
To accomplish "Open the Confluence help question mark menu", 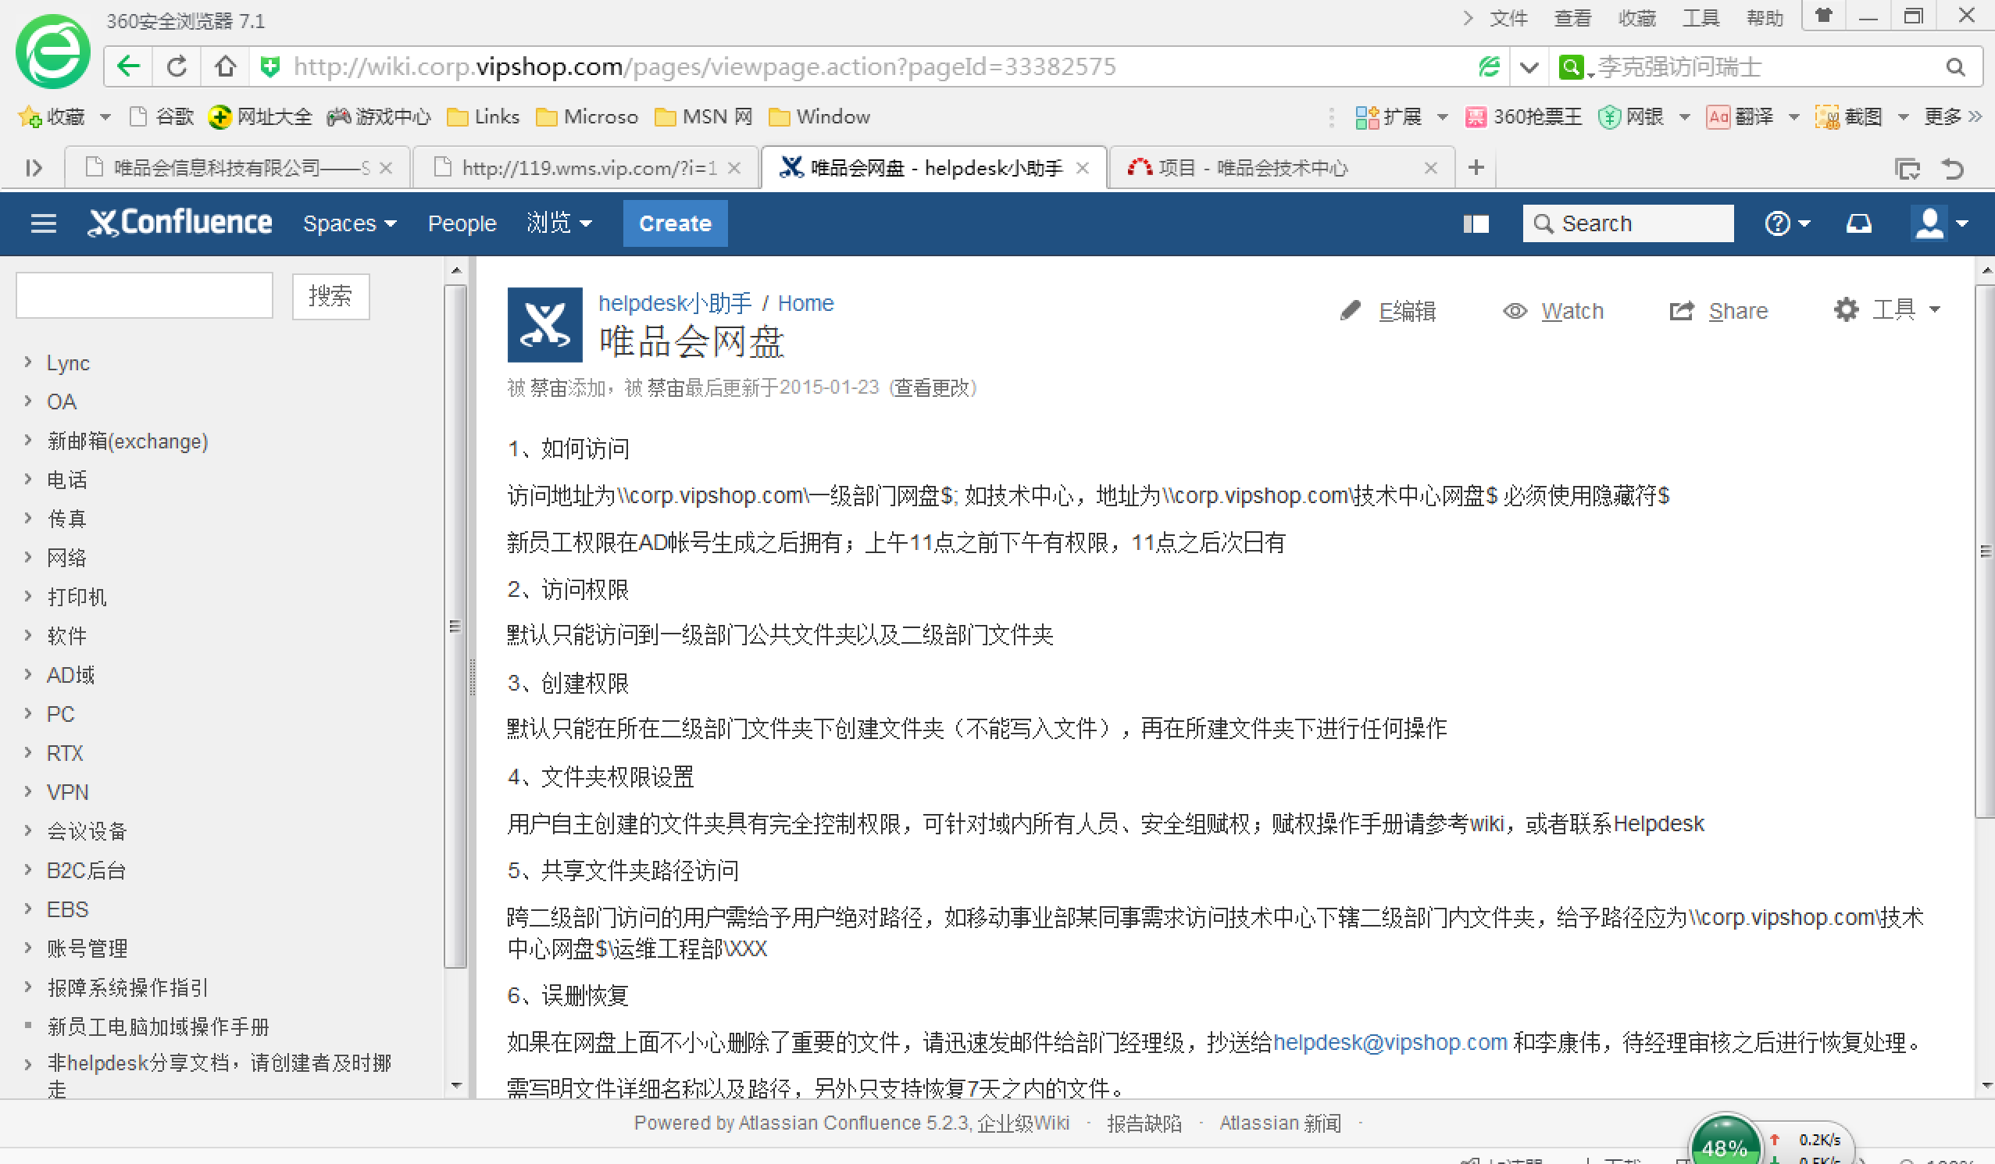I will (1786, 224).
